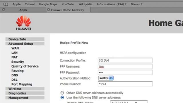Click the Hsdpa Profile New heading

pyautogui.click(x=74, y=43)
